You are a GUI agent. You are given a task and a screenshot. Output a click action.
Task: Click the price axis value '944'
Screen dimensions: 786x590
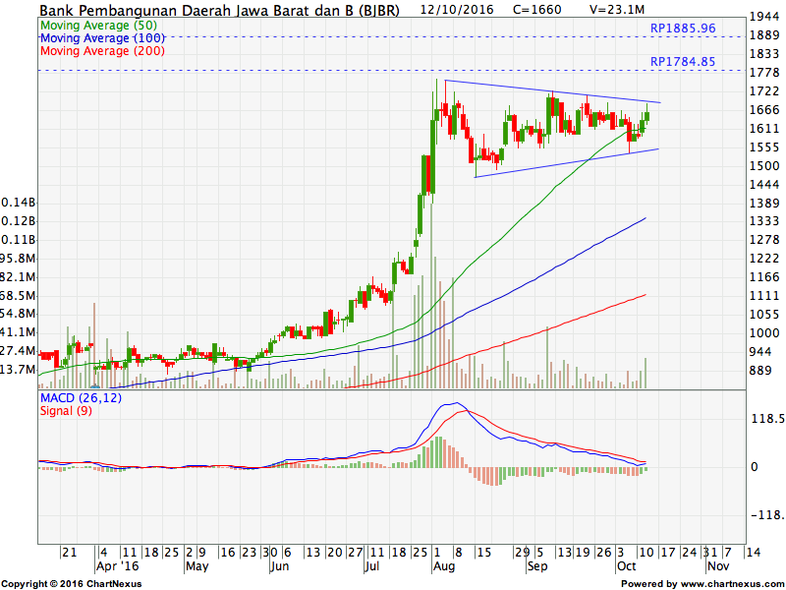[760, 352]
